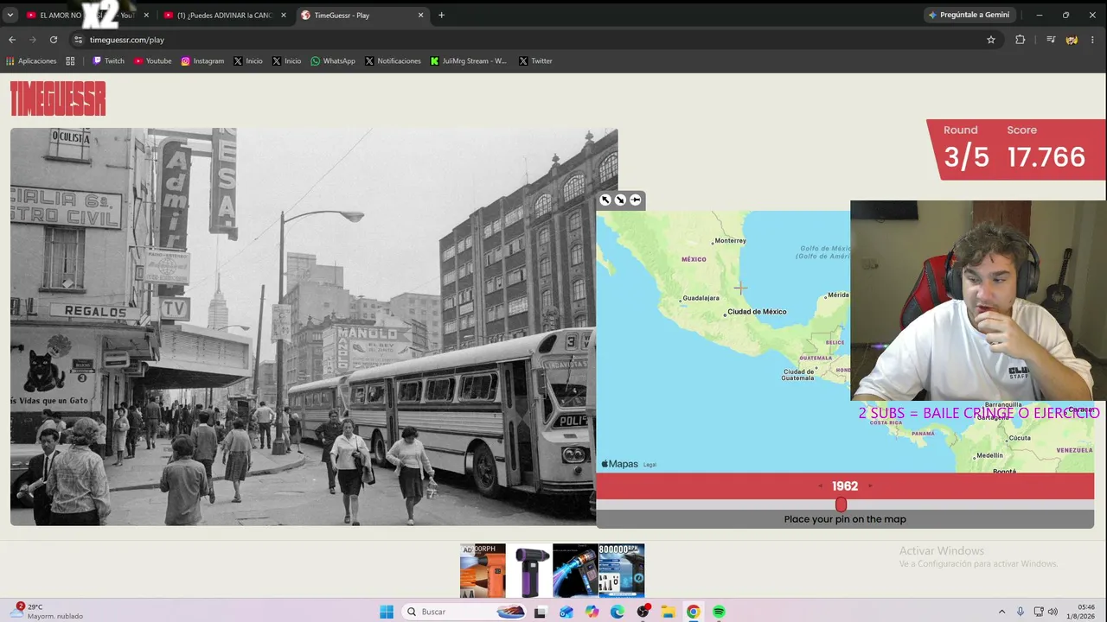Bookmark this page with the star icon
The width and height of the screenshot is (1107, 622).
[991, 40]
